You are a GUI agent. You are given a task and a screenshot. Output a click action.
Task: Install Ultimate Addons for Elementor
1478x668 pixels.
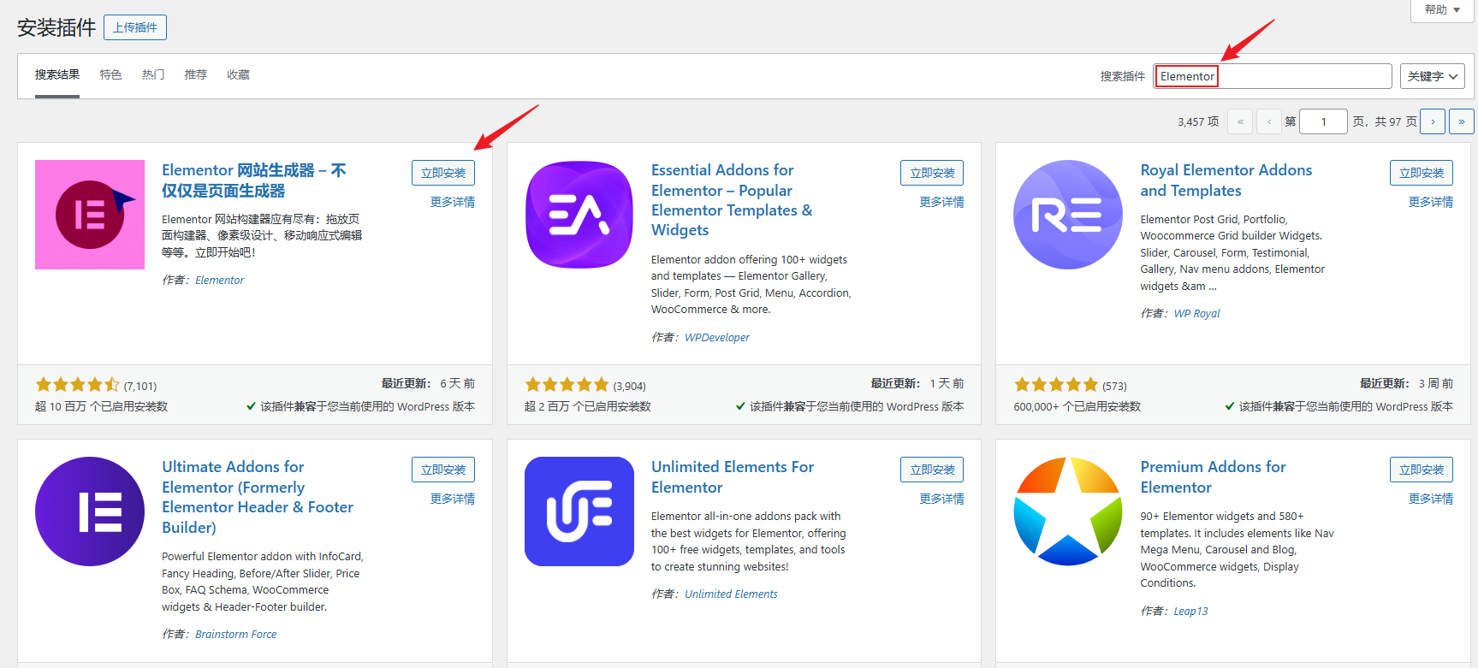point(443,470)
